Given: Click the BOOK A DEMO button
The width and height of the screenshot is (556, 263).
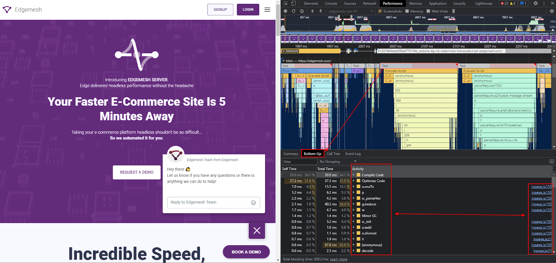Looking at the screenshot, I should click(x=246, y=252).
